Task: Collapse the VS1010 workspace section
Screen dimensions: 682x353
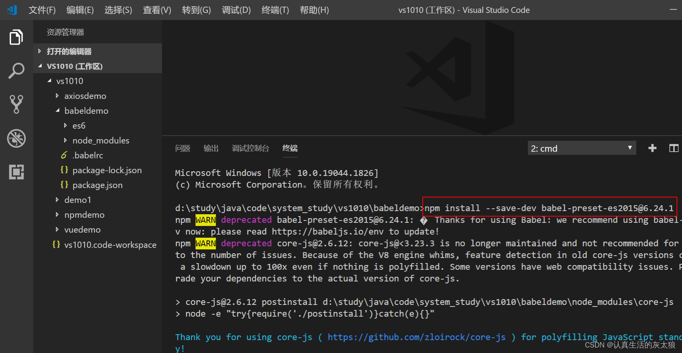Action: [97, 66]
